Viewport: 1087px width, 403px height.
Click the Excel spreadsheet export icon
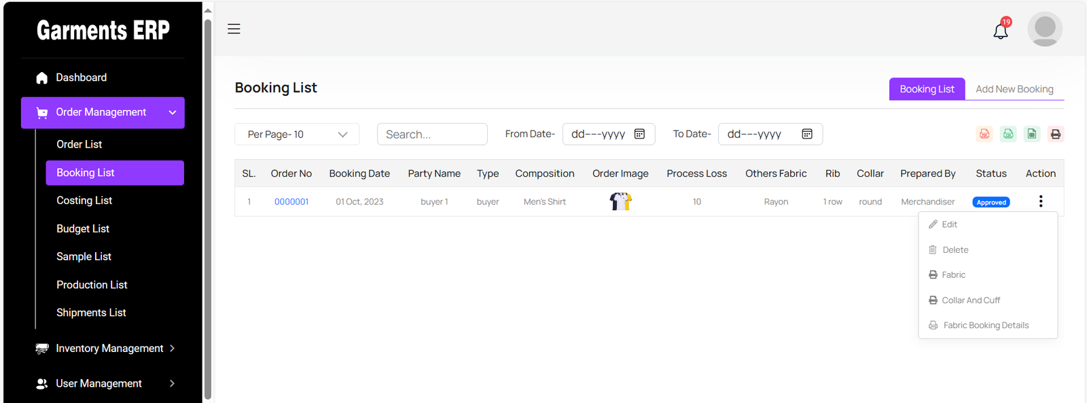[1032, 134]
